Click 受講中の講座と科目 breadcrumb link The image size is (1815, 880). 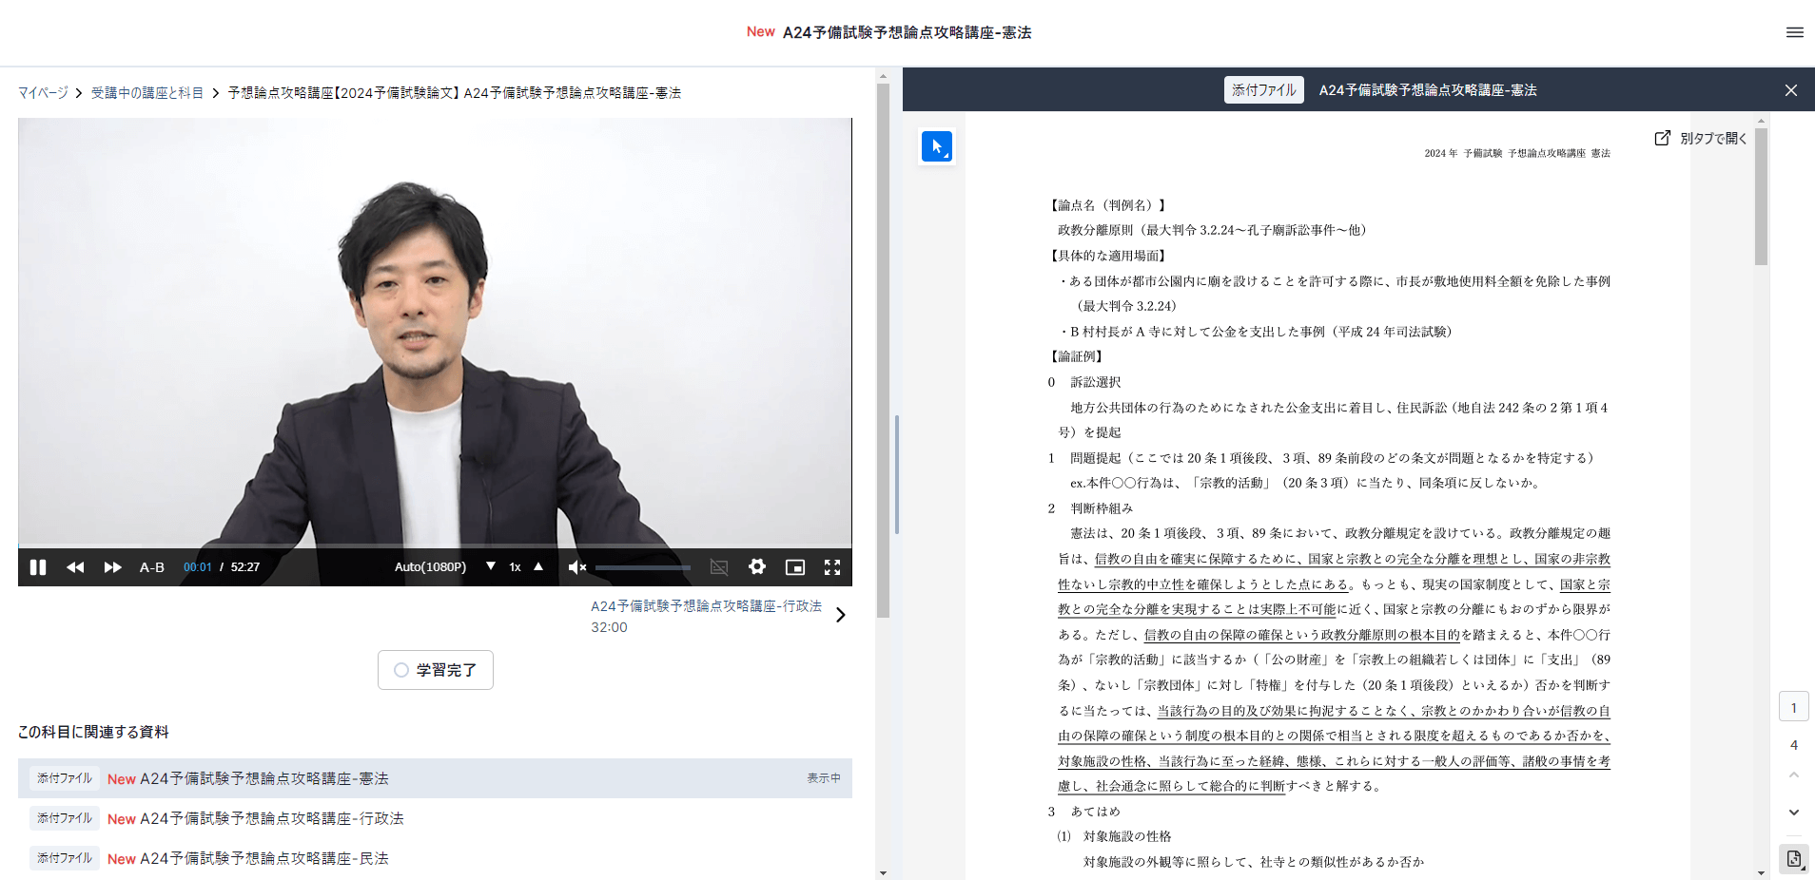coord(147,93)
